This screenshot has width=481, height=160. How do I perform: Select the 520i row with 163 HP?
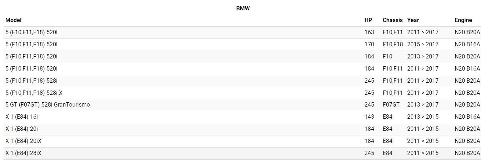[x=31, y=32]
